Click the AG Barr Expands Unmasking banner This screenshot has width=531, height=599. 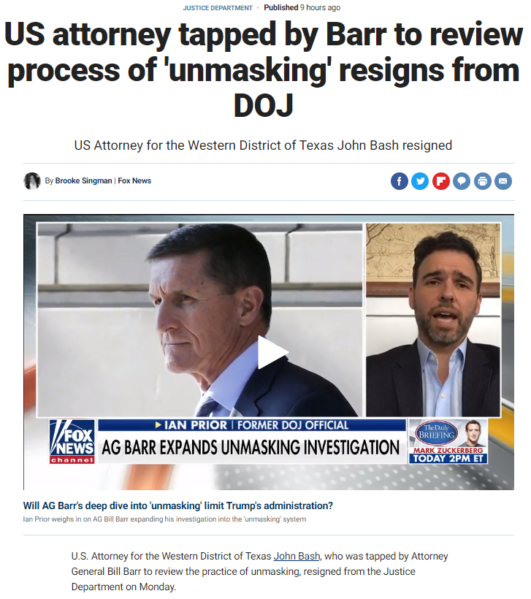(251, 447)
